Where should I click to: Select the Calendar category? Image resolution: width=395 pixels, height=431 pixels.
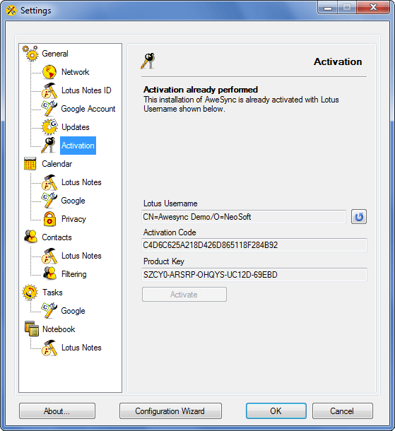[x=57, y=164]
